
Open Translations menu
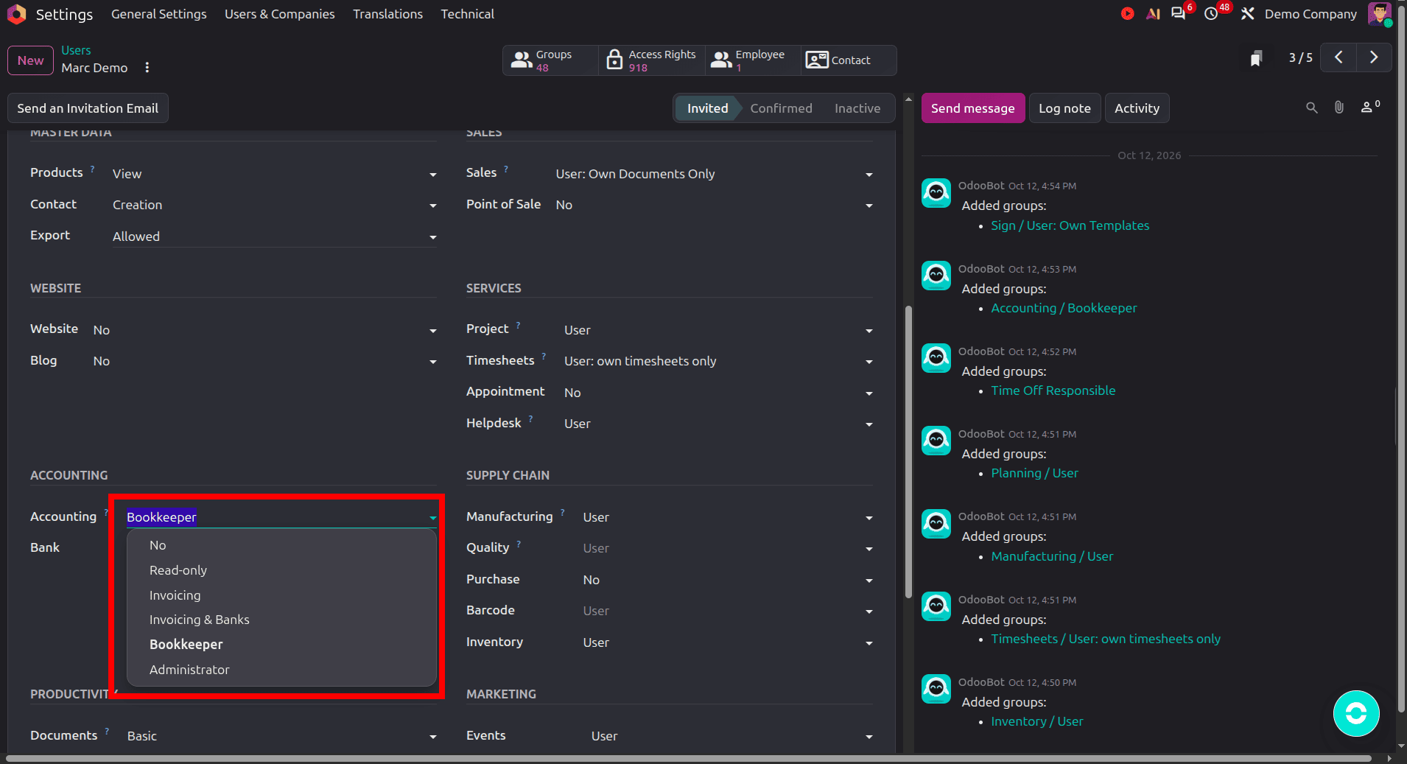pos(387,14)
